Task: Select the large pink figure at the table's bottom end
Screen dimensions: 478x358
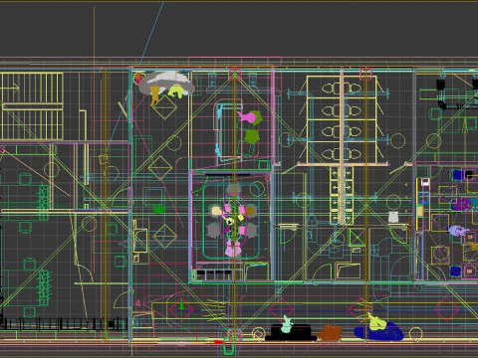Action: coord(233,249)
